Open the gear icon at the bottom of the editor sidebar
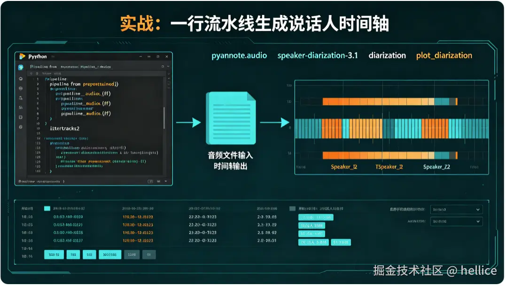This screenshot has height=286, width=506. (21, 127)
